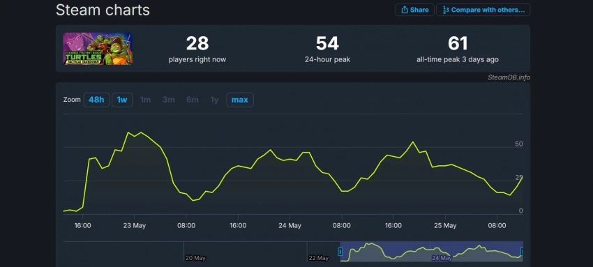Click the ranking numbers icon beside Compare

[446, 10]
